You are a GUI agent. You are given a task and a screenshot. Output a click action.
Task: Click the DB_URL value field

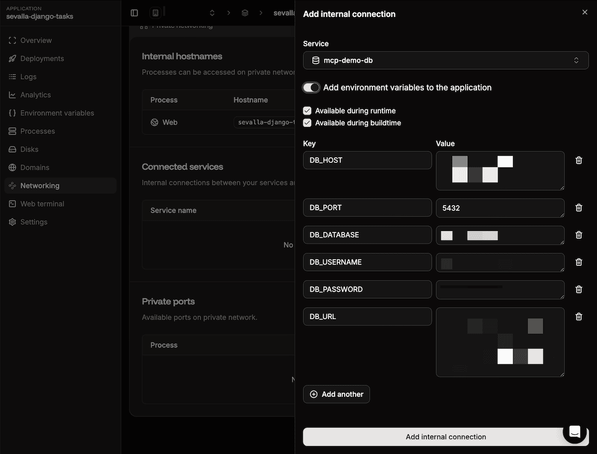500,342
